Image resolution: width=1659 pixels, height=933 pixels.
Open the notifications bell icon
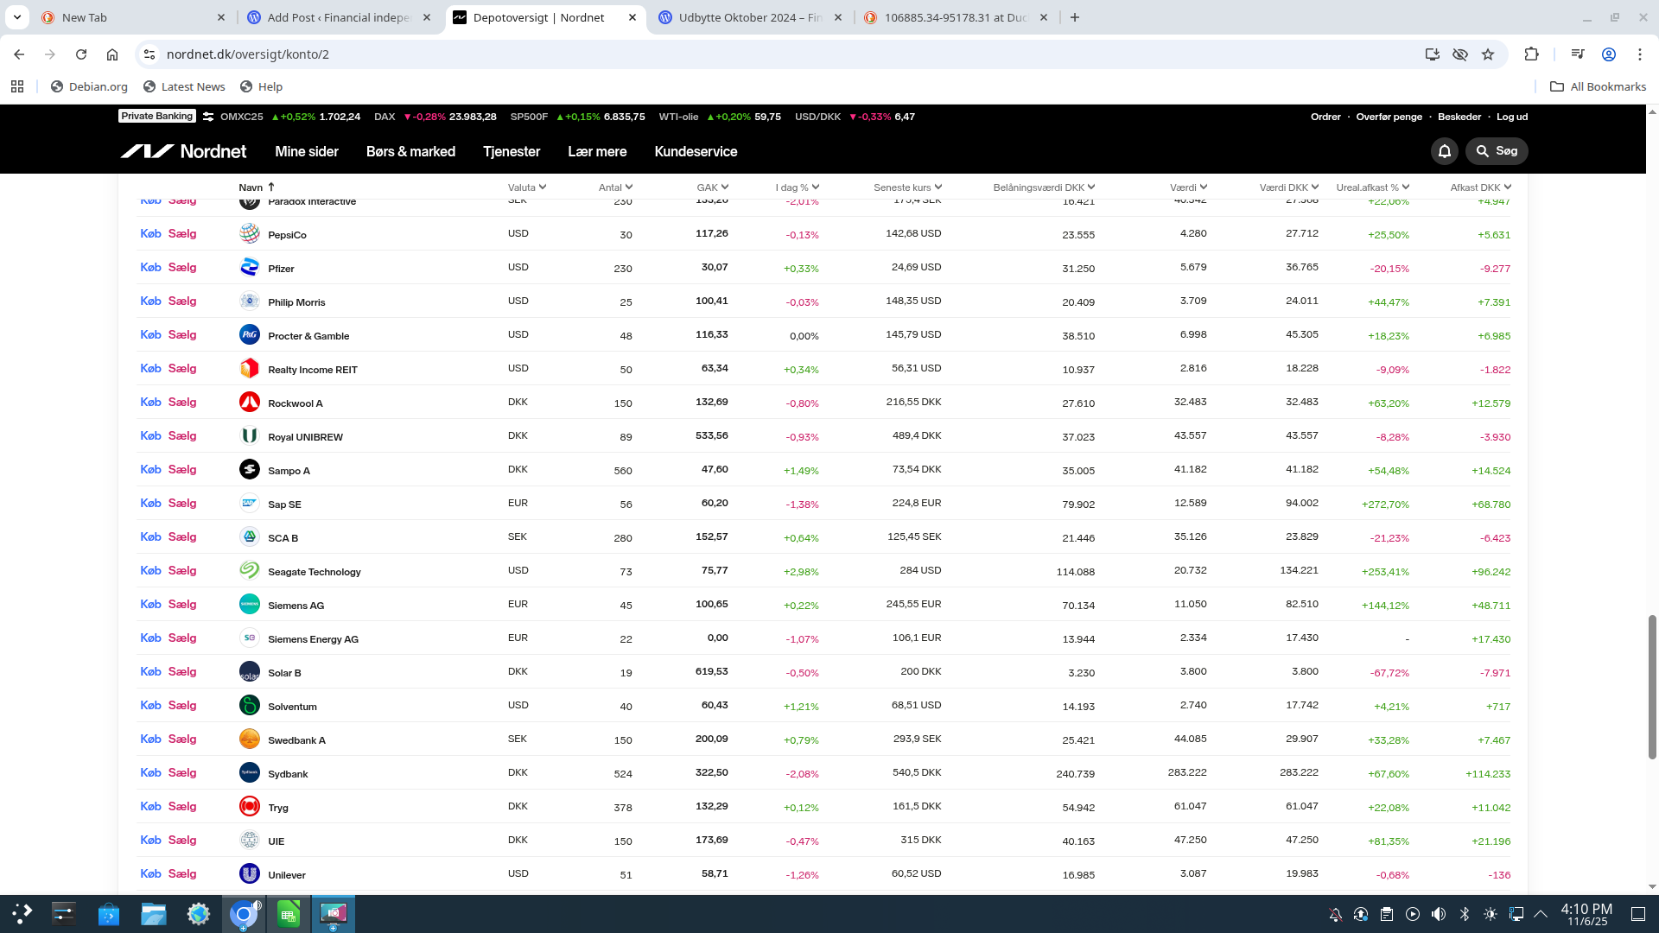coord(1444,151)
